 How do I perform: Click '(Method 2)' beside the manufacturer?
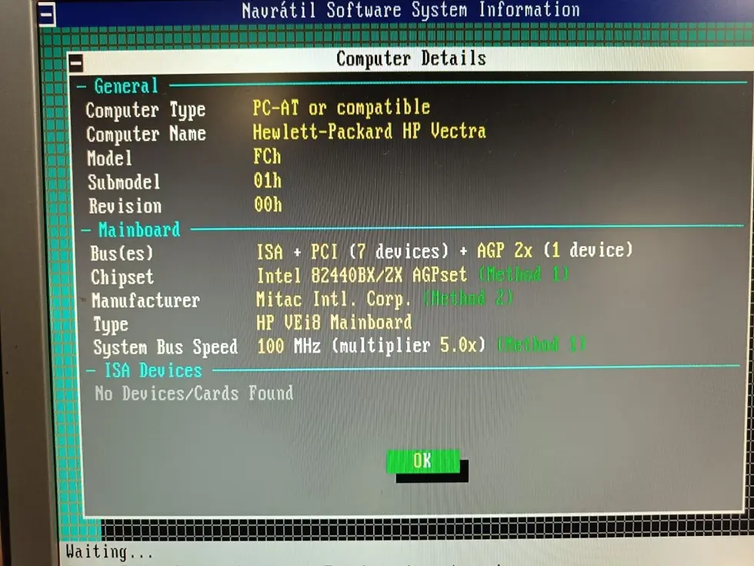tap(469, 299)
